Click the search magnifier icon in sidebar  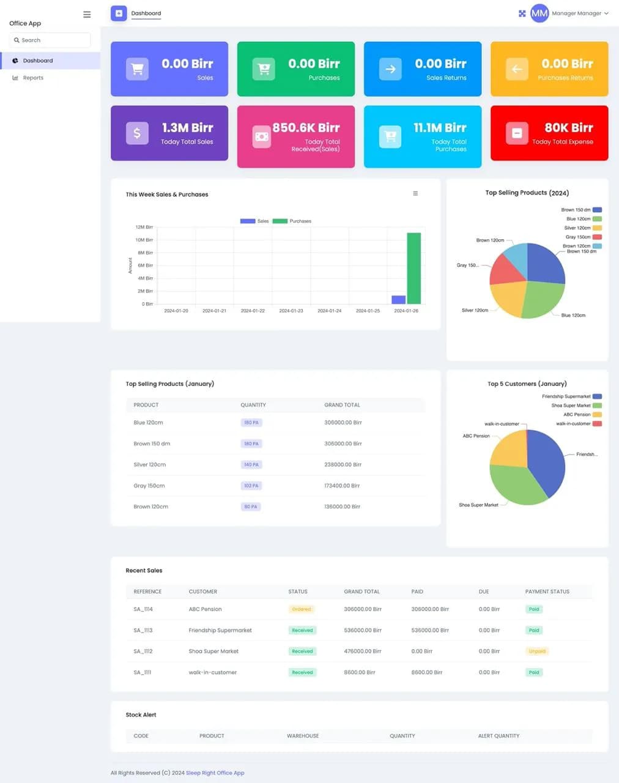[x=17, y=40]
